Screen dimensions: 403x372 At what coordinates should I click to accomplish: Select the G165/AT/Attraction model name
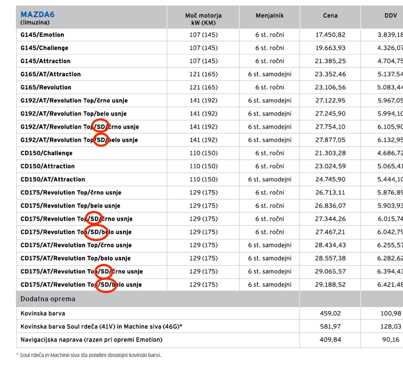pos(51,74)
